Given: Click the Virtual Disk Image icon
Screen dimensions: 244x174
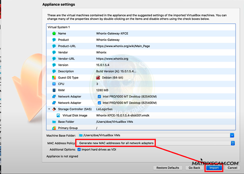Looking at the screenshot, I should click(58, 115).
